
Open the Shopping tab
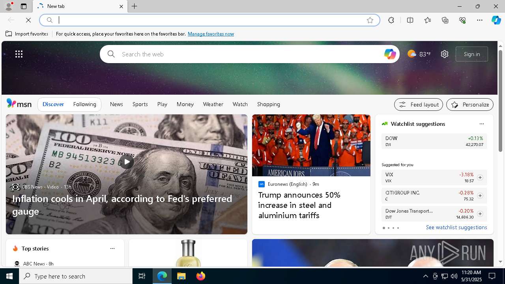tap(269, 104)
